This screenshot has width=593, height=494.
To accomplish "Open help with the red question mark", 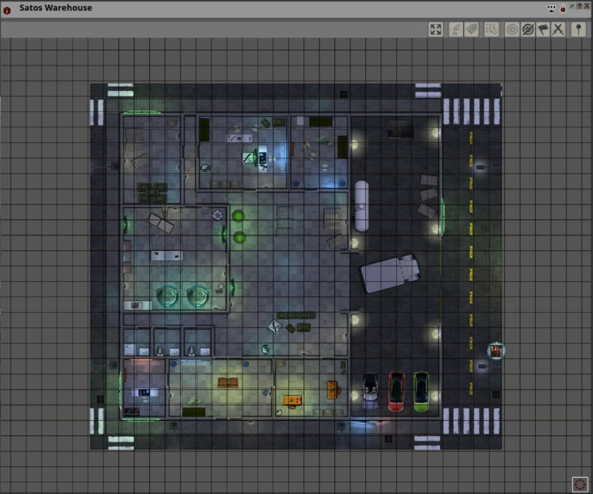I will tap(579, 6).
